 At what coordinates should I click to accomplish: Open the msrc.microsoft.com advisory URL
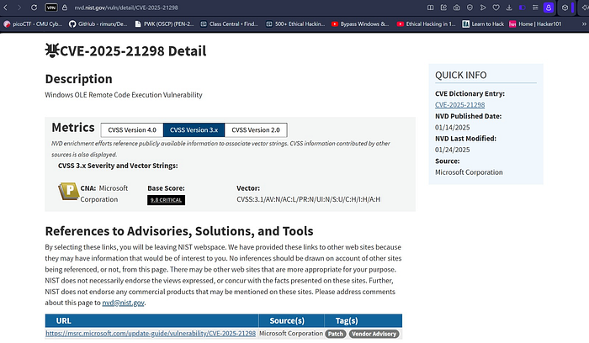[151, 333]
